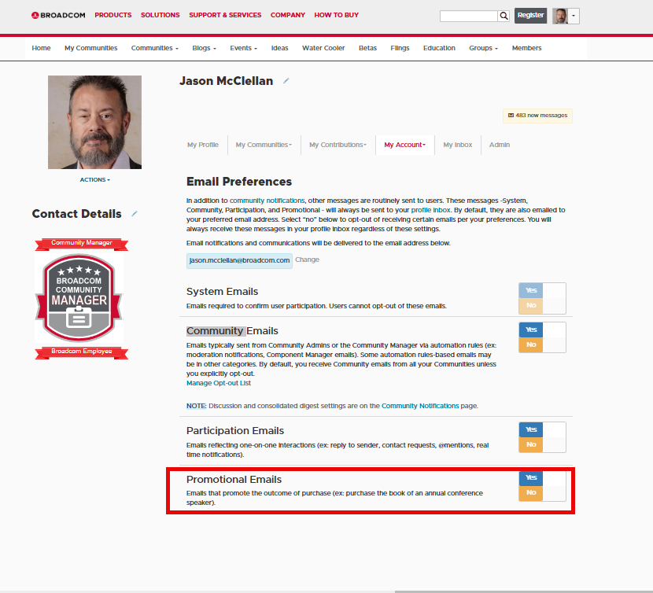Screen dimensions: 653x593
Task: Click the horizontal scrollbar at the page bottom
Action: click(x=523, y=591)
